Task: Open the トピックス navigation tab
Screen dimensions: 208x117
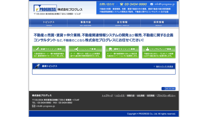Action: click(49, 23)
